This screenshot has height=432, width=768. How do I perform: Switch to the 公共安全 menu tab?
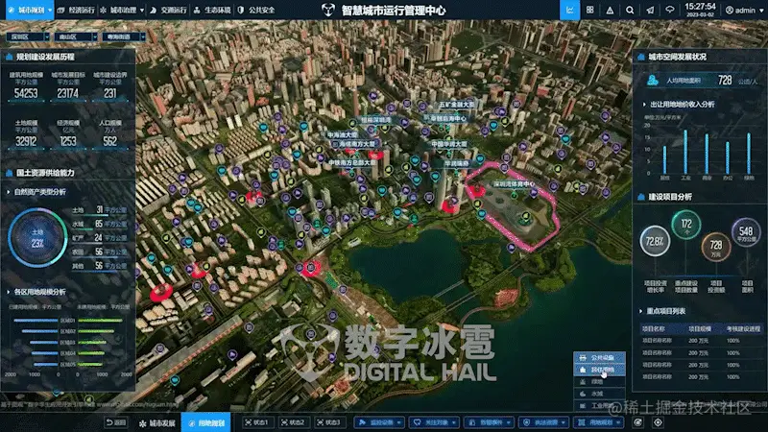tap(256, 10)
